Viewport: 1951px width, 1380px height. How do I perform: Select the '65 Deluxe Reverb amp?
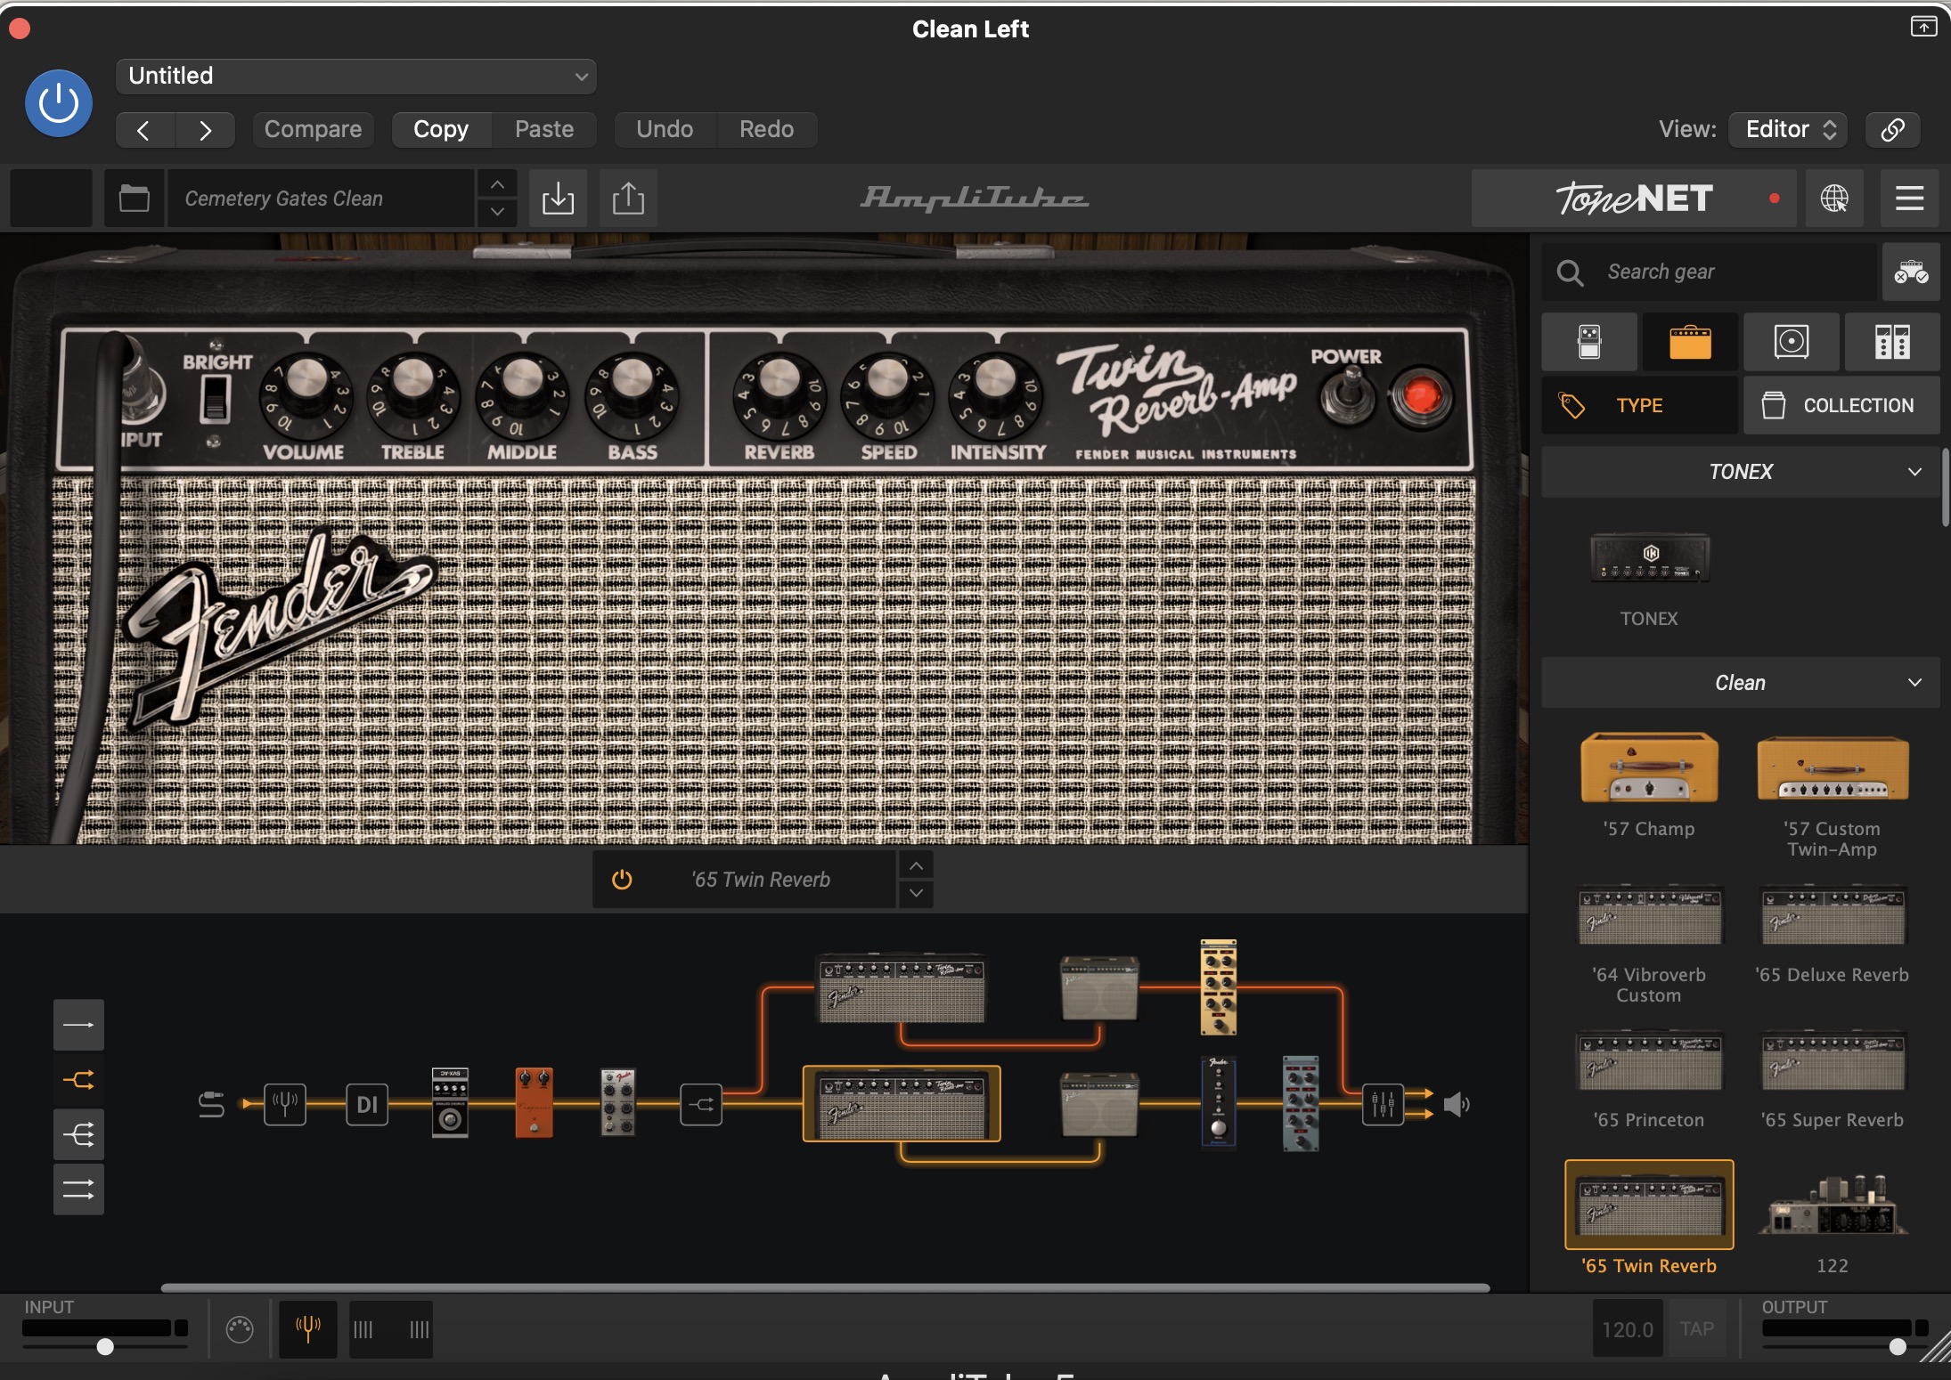tap(1833, 915)
